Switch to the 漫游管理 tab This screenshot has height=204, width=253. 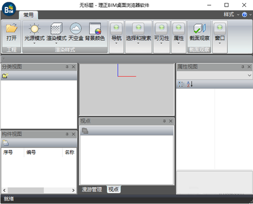tap(92, 189)
